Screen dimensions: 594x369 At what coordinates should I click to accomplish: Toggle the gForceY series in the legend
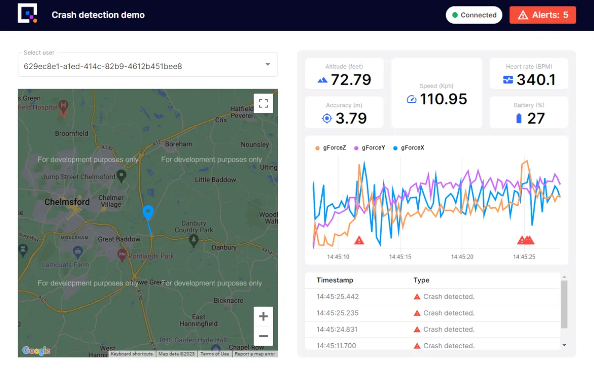click(x=369, y=147)
